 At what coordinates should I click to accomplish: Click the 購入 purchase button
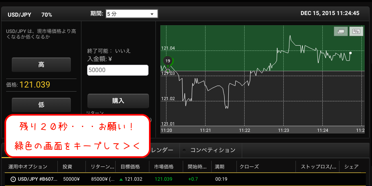[x=118, y=101]
